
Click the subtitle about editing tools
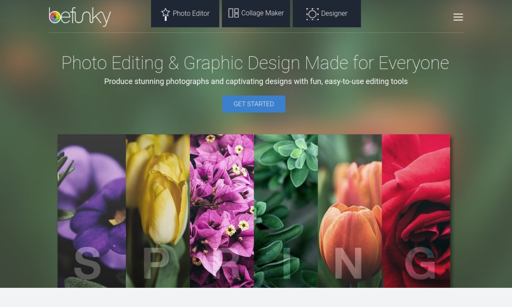[256, 82]
